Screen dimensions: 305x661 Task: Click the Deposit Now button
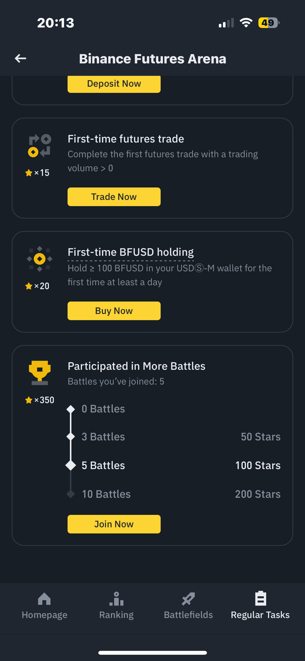tap(114, 84)
